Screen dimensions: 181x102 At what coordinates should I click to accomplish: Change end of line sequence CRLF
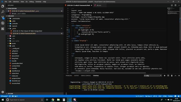pyautogui.click(x=160, y=96)
